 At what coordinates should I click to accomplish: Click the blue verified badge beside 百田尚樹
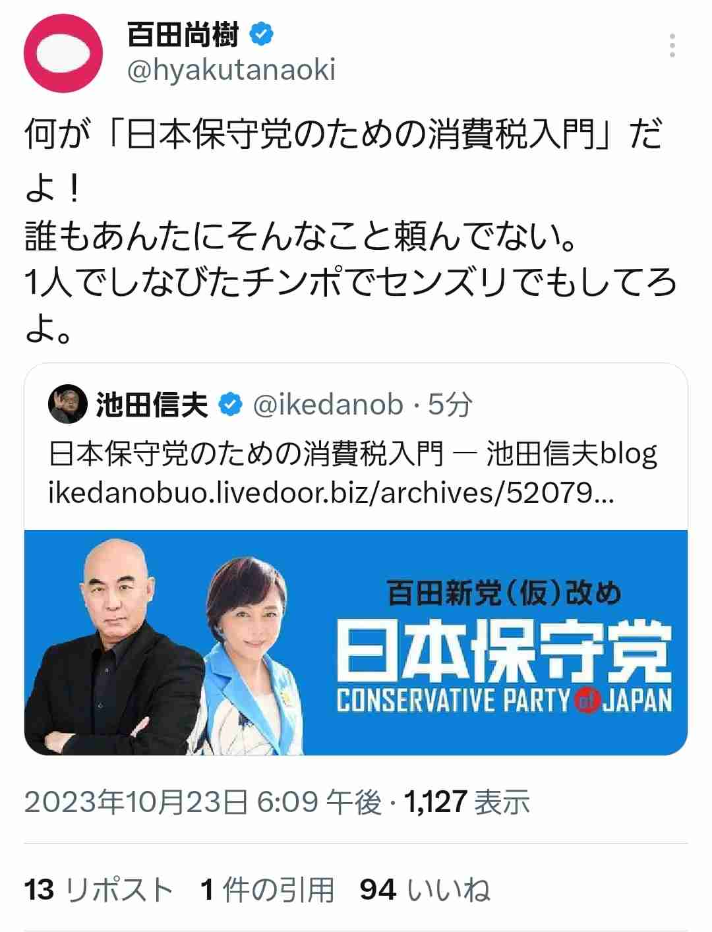coord(262,35)
